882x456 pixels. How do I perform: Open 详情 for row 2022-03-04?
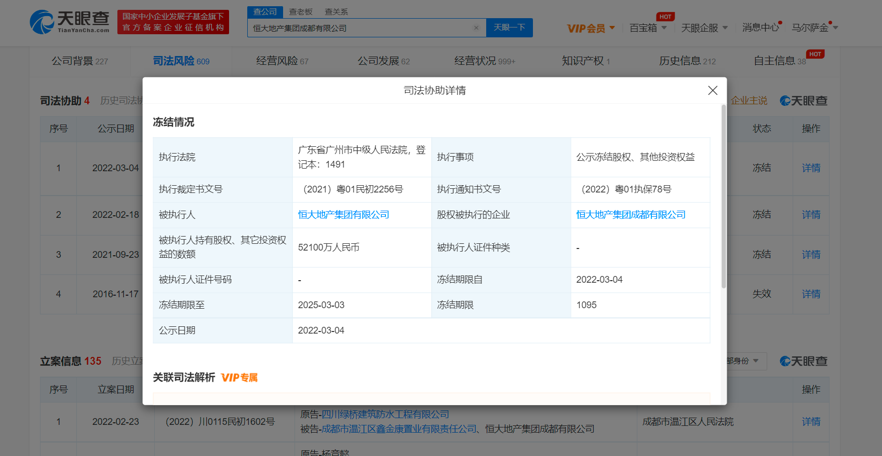pyautogui.click(x=811, y=168)
